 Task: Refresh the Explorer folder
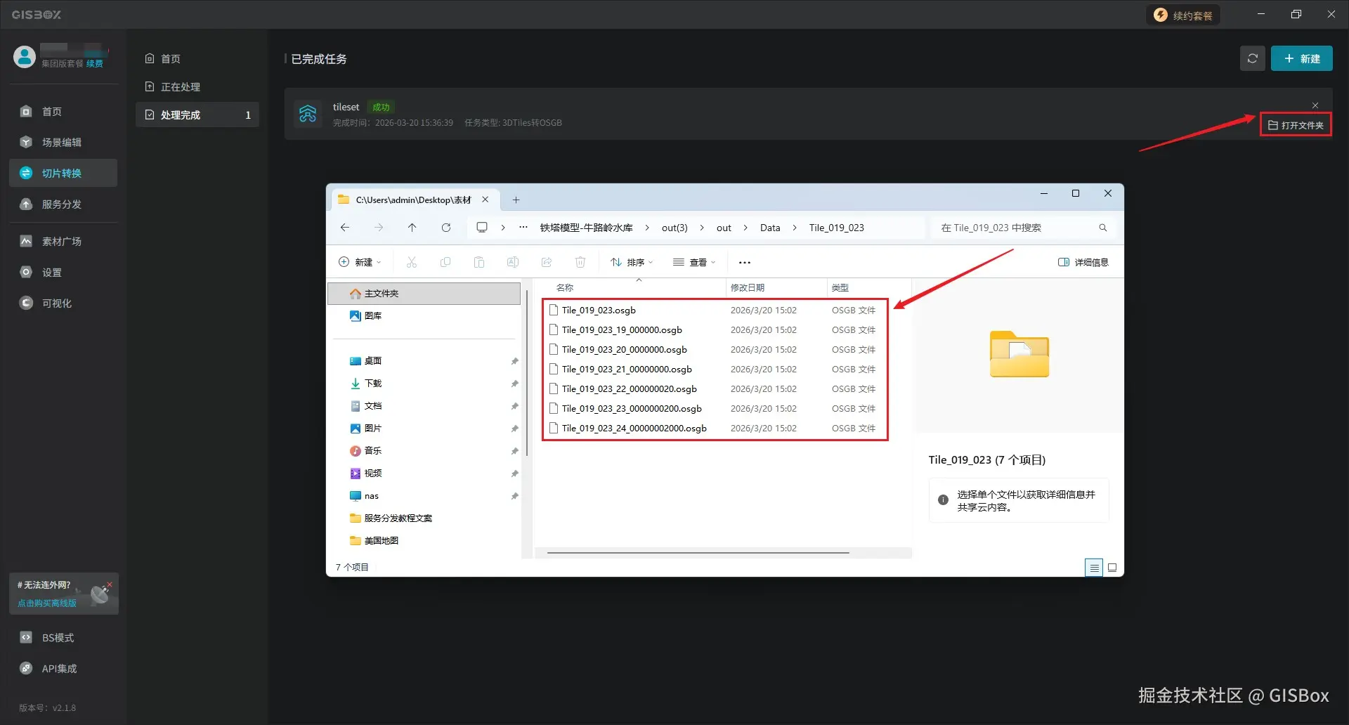(446, 228)
